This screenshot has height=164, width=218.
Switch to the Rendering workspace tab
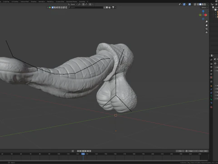50,1
